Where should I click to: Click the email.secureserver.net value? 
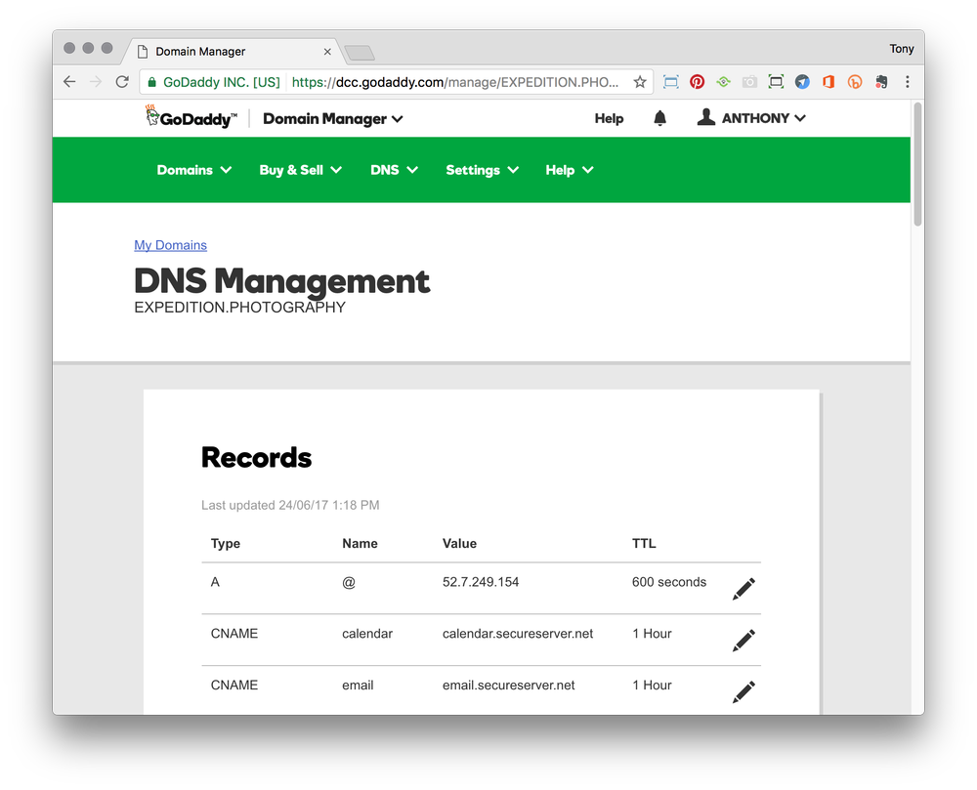[508, 686]
